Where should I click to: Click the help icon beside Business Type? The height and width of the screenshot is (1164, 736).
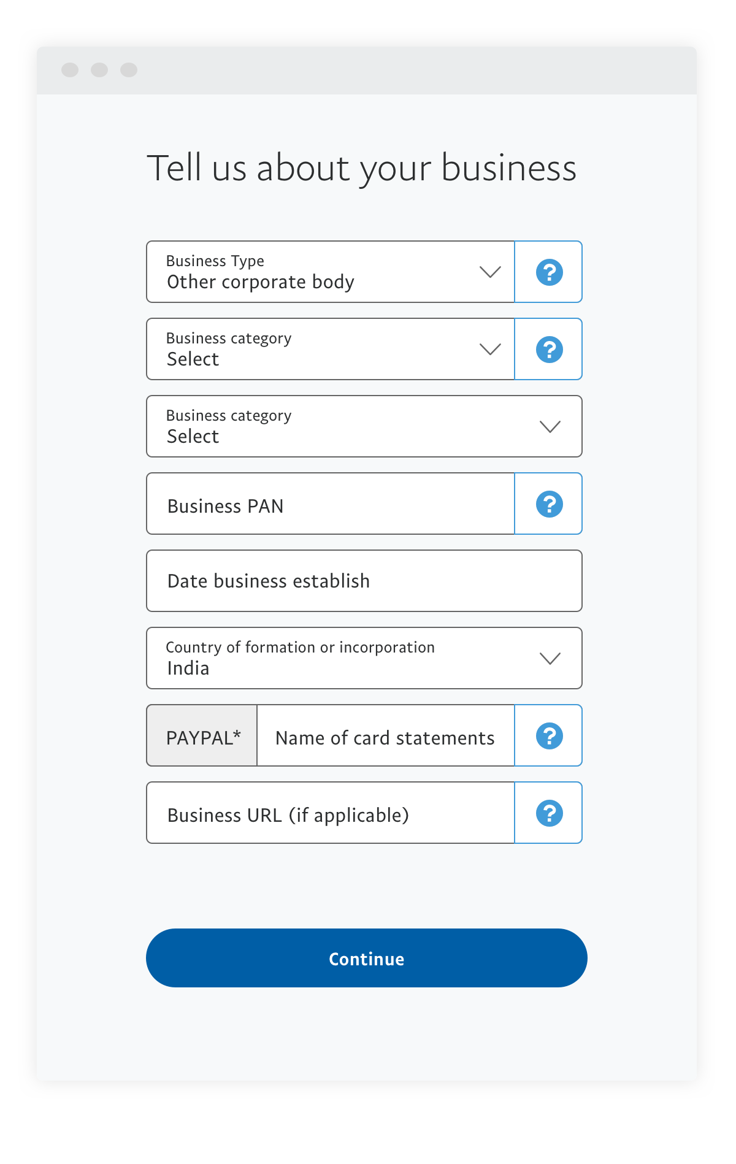[549, 272]
